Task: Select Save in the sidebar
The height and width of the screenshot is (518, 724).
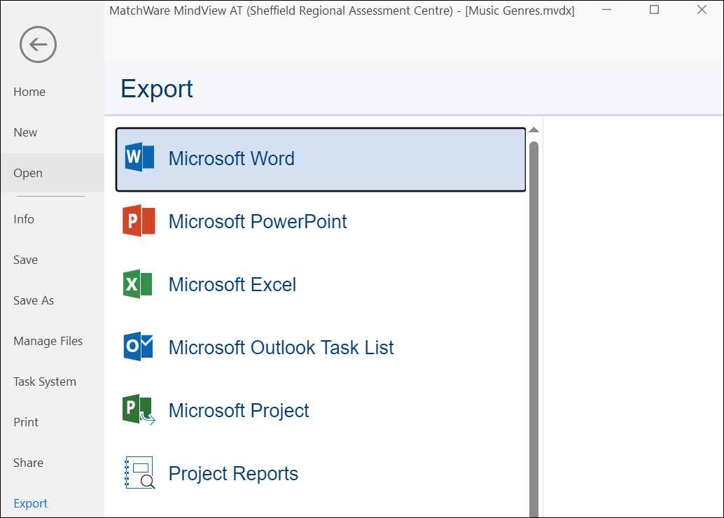Action: click(x=25, y=260)
